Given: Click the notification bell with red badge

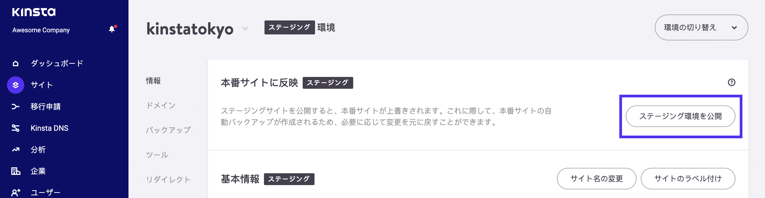Looking at the screenshot, I should pos(112,29).
